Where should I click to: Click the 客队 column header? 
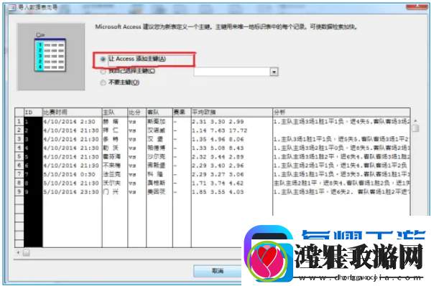(159, 112)
